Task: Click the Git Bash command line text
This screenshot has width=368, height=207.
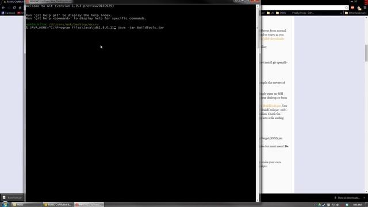Action: click(95, 28)
